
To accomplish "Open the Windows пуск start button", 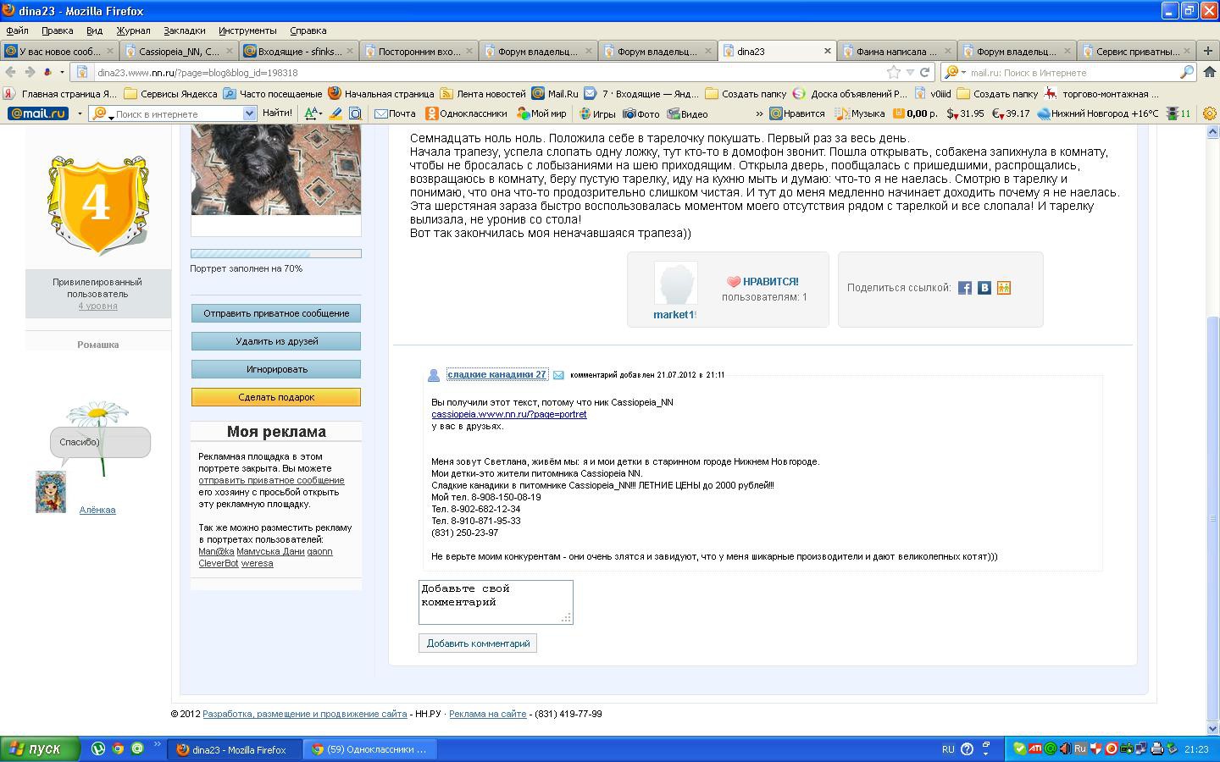I will tap(40, 749).
